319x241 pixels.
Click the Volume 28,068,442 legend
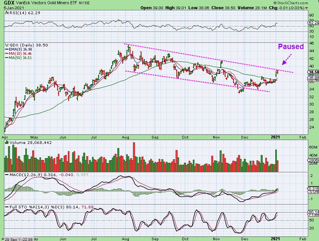tap(31, 143)
